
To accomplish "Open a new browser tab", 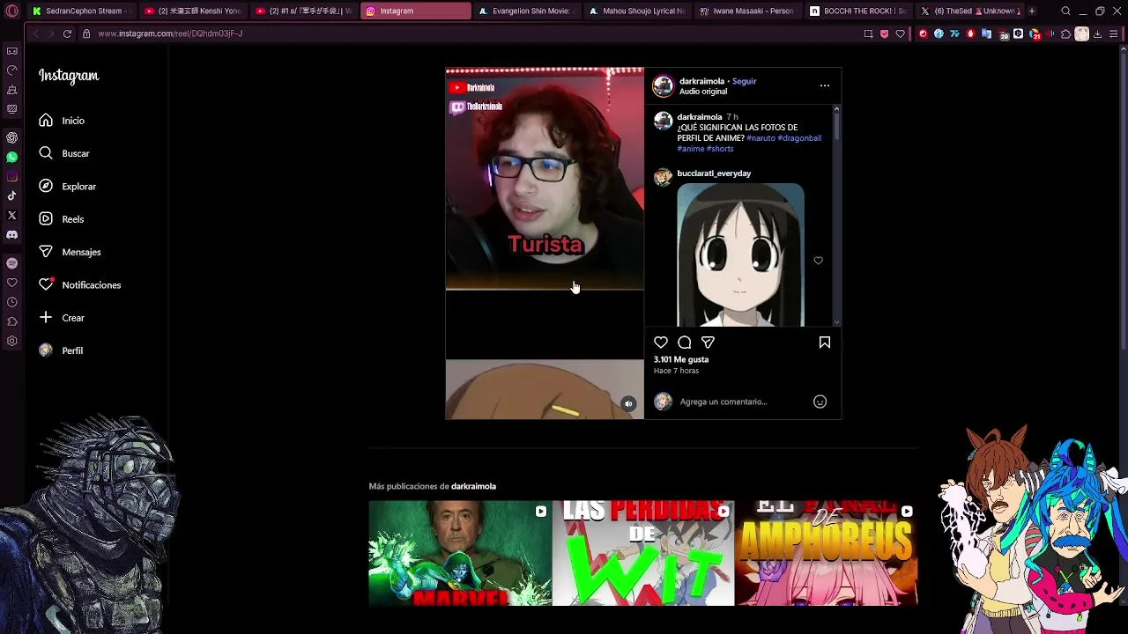I will pos(1032,11).
